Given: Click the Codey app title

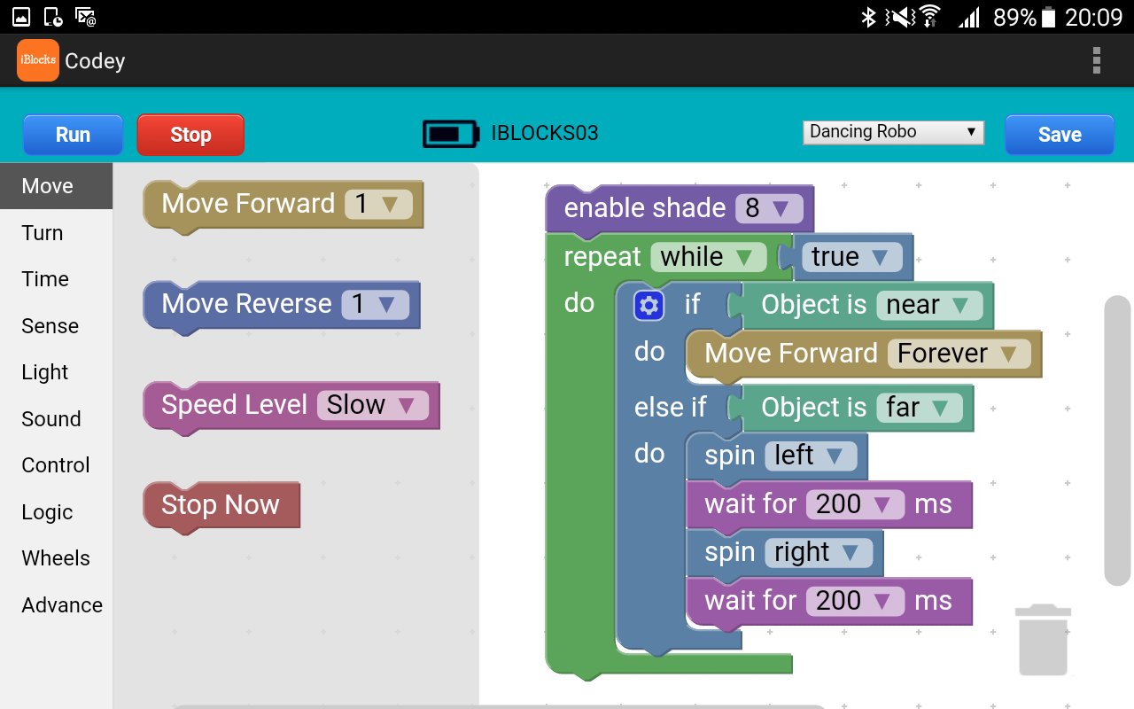Looking at the screenshot, I should point(95,61).
